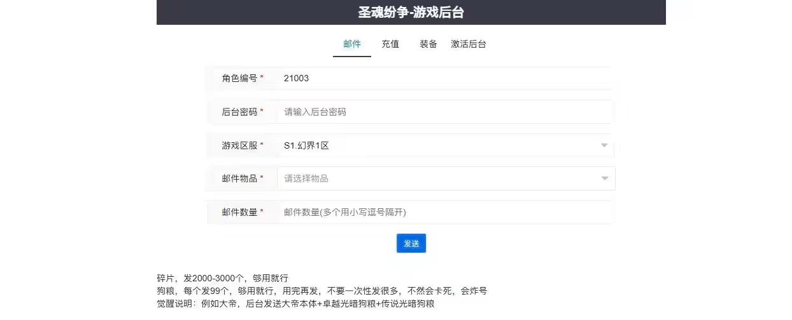Focus the 邮件数量 quantity input
This screenshot has height=320, width=792.
coord(444,212)
